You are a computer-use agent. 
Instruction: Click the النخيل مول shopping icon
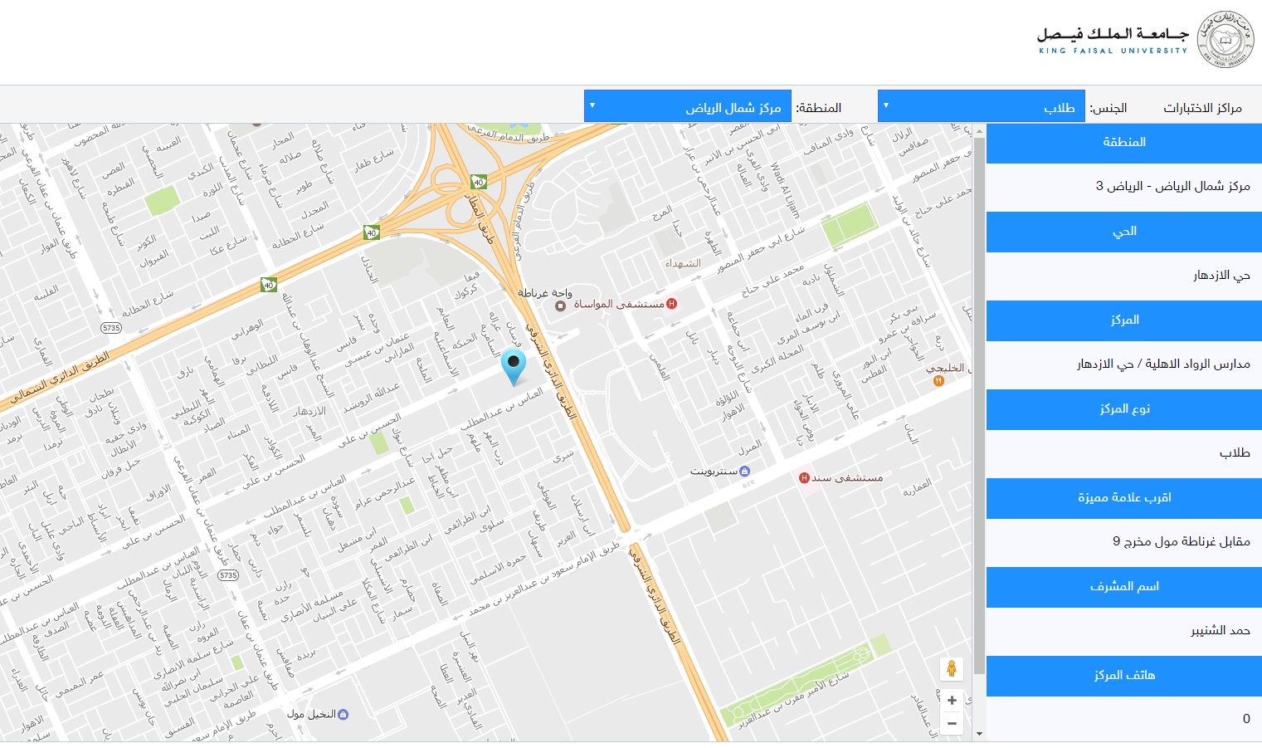tap(344, 714)
